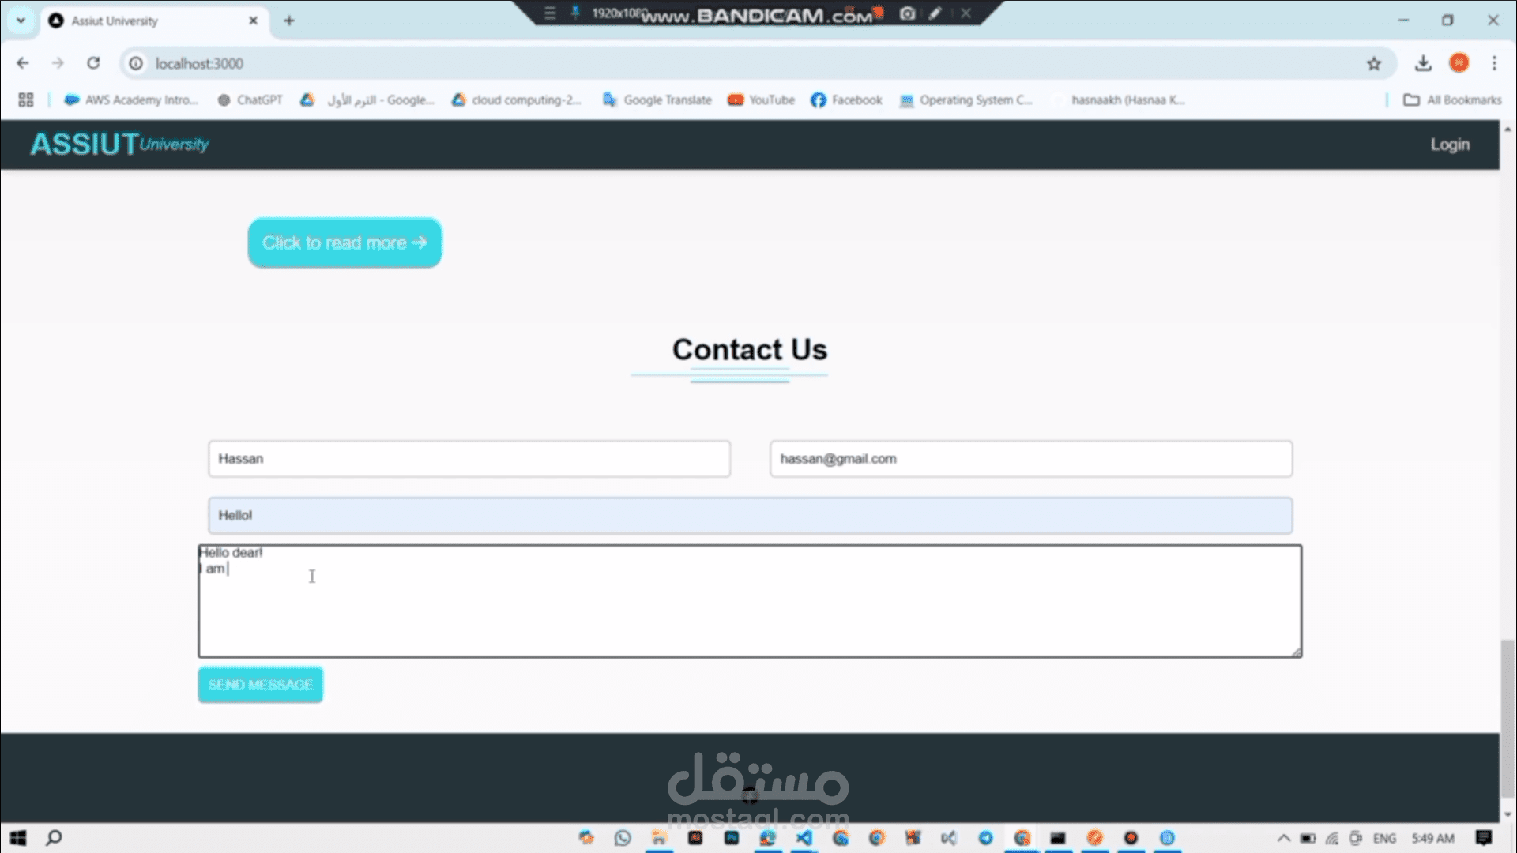The height and width of the screenshot is (853, 1517).
Task: Click the subject field containing Hello!
Action: click(750, 516)
